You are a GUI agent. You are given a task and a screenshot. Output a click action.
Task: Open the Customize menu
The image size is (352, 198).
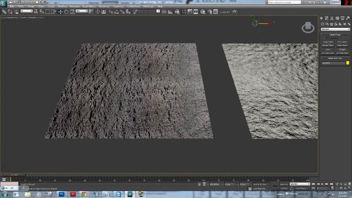tap(118, 6)
